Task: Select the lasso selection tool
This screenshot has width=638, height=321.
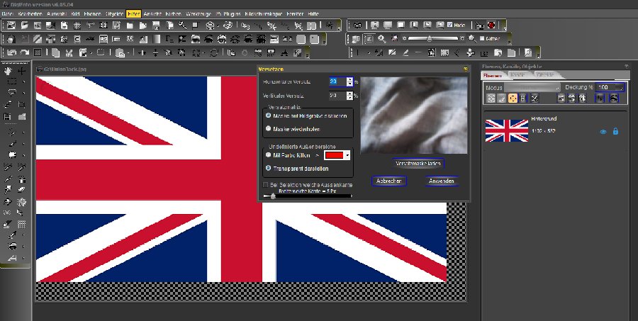Action: pos(12,94)
